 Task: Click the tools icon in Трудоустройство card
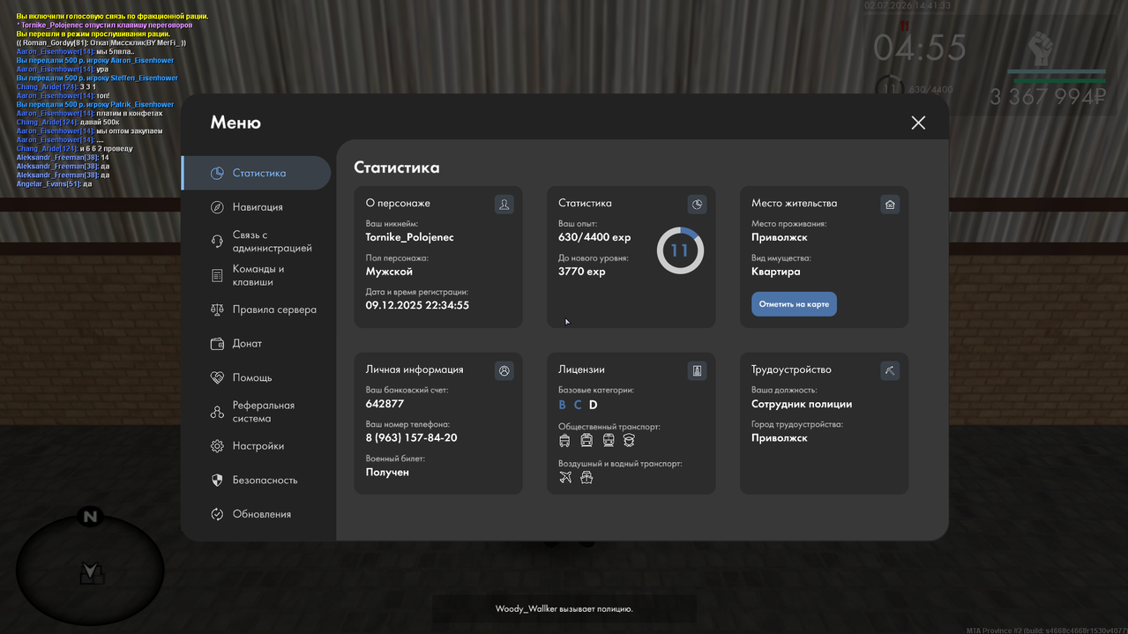click(890, 371)
